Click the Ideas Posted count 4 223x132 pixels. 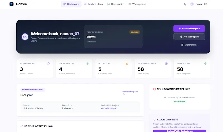click(x=60, y=69)
